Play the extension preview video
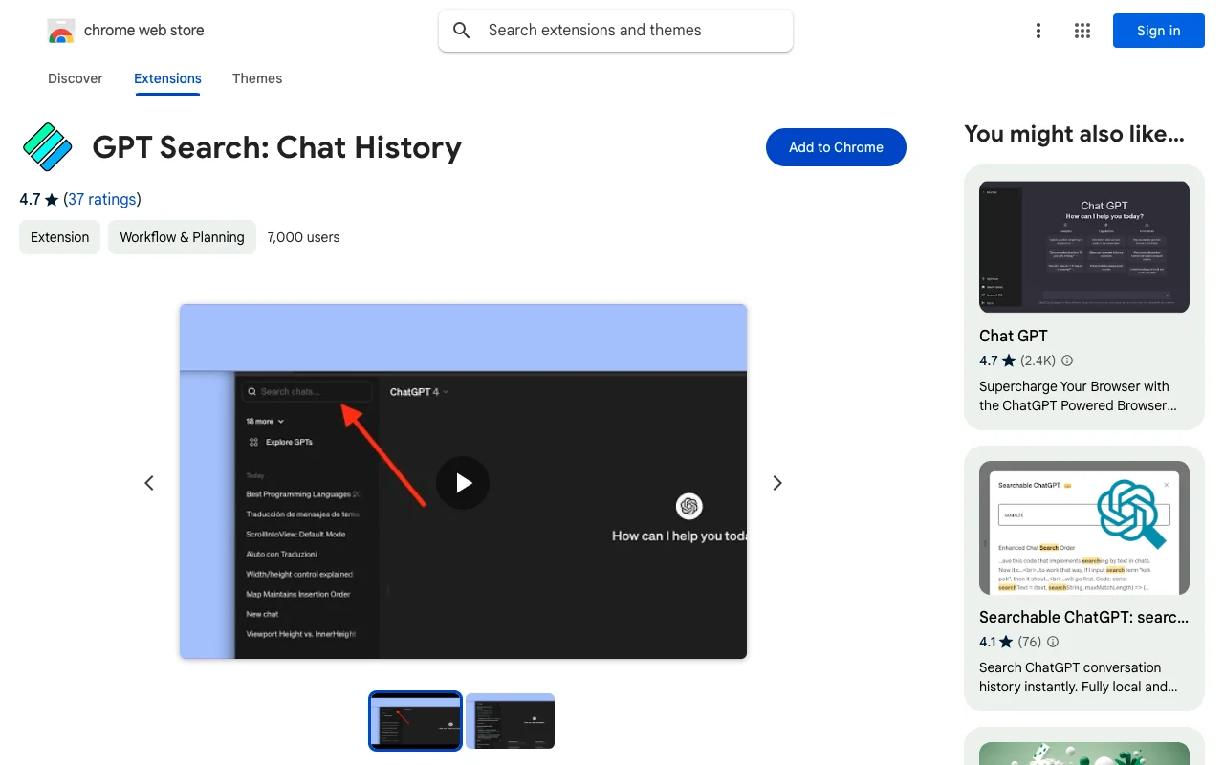The width and height of the screenshot is (1224, 765). pos(463,483)
